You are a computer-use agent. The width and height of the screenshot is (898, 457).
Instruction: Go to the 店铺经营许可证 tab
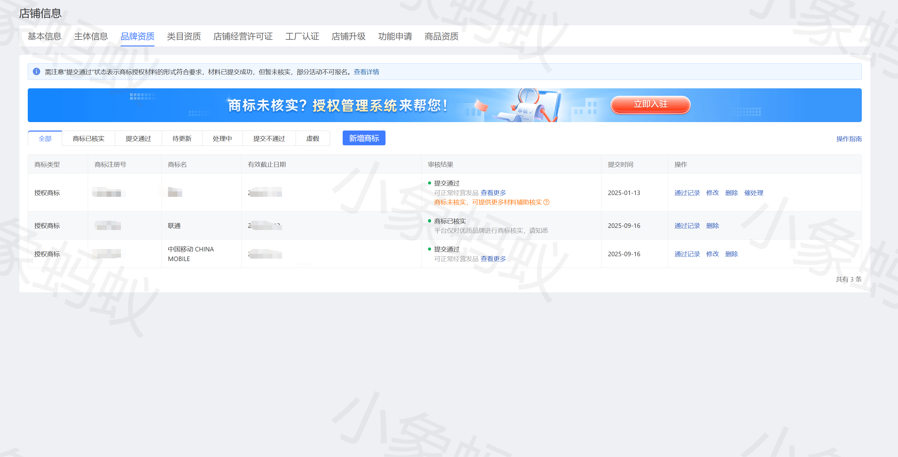[243, 36]
